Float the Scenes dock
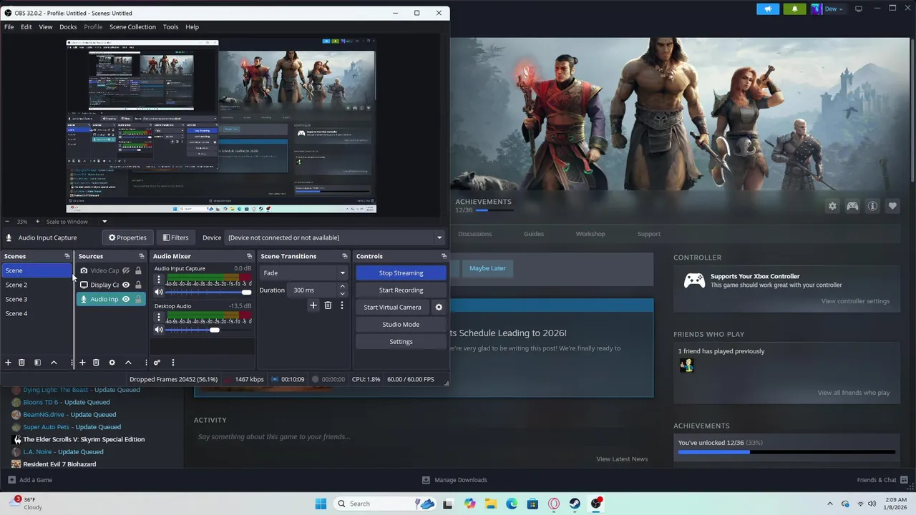Screen dimensions: 916x515 (x=67, y=256)
